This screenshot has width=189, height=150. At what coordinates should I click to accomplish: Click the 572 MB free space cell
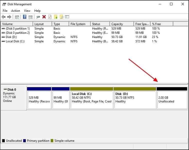coord(140,41)
